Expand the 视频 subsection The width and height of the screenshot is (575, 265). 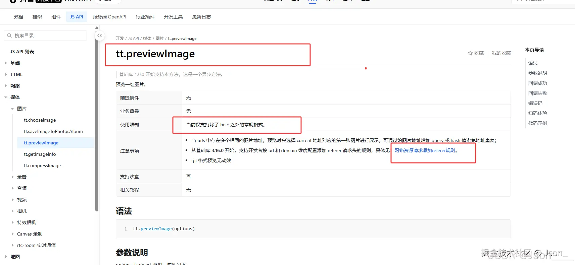point(12,200)
